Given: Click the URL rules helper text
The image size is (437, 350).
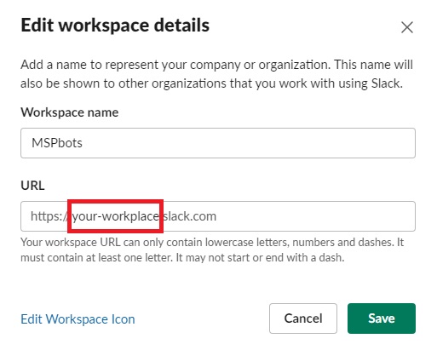Looking at the screenshot, I should [x=212, y=250].
